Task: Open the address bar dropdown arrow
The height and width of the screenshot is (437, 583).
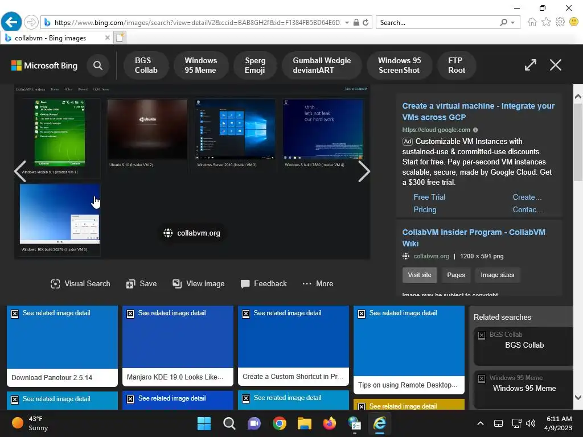Action: pos(347,23)
